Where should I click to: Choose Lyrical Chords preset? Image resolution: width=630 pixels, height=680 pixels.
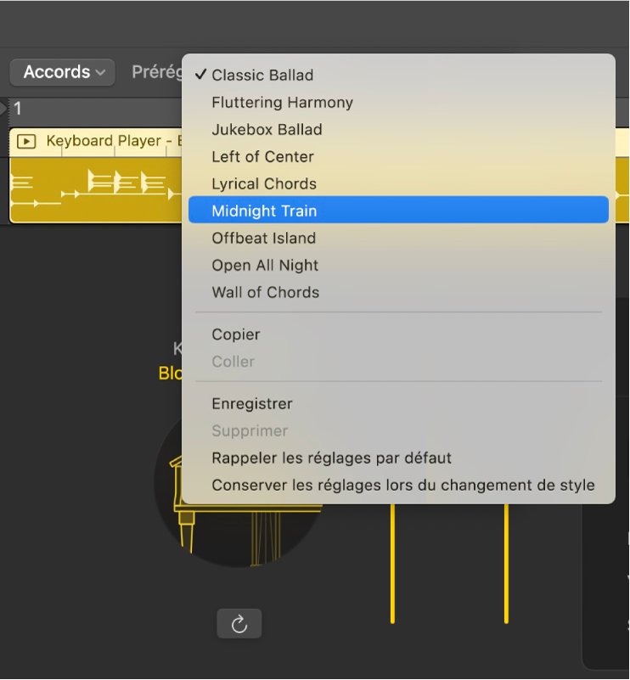[398, 183]
